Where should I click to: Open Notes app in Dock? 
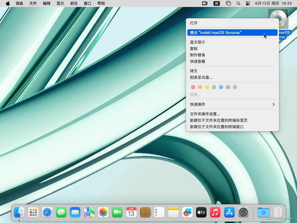pyautogui.click(x=173, y=212)
